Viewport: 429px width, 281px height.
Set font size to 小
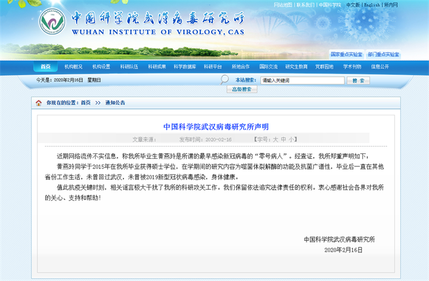(x=291, y=139)
